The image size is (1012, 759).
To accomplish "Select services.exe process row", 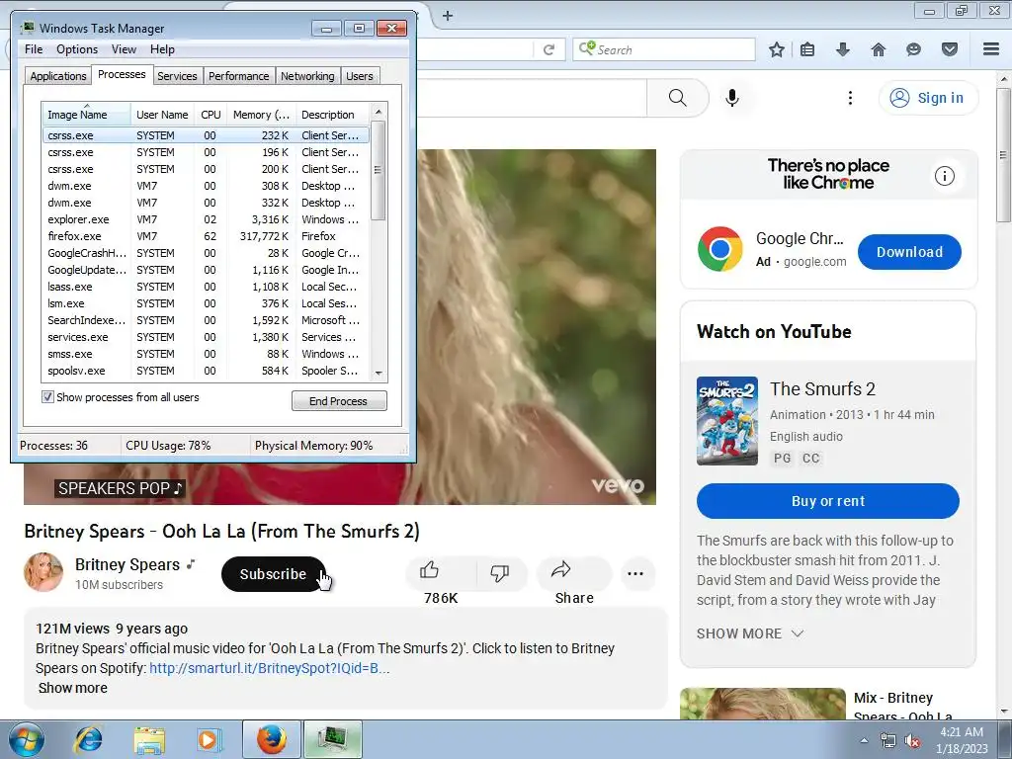I will (x=206, y=337).
